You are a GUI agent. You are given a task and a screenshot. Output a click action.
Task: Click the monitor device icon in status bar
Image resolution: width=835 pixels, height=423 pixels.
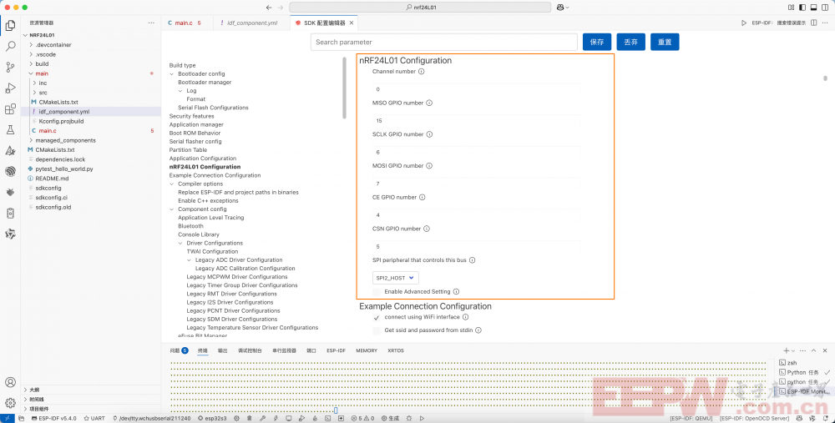[289, 418]
